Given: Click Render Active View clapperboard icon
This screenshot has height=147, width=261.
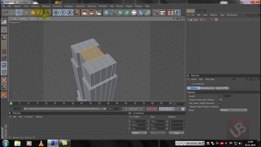Looking at the screenshot, I should [84, 13].
